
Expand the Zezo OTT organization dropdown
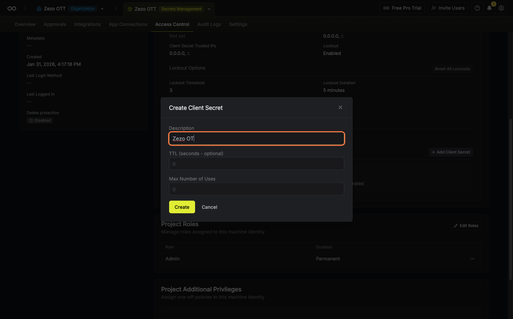click(x=102, y=9)
